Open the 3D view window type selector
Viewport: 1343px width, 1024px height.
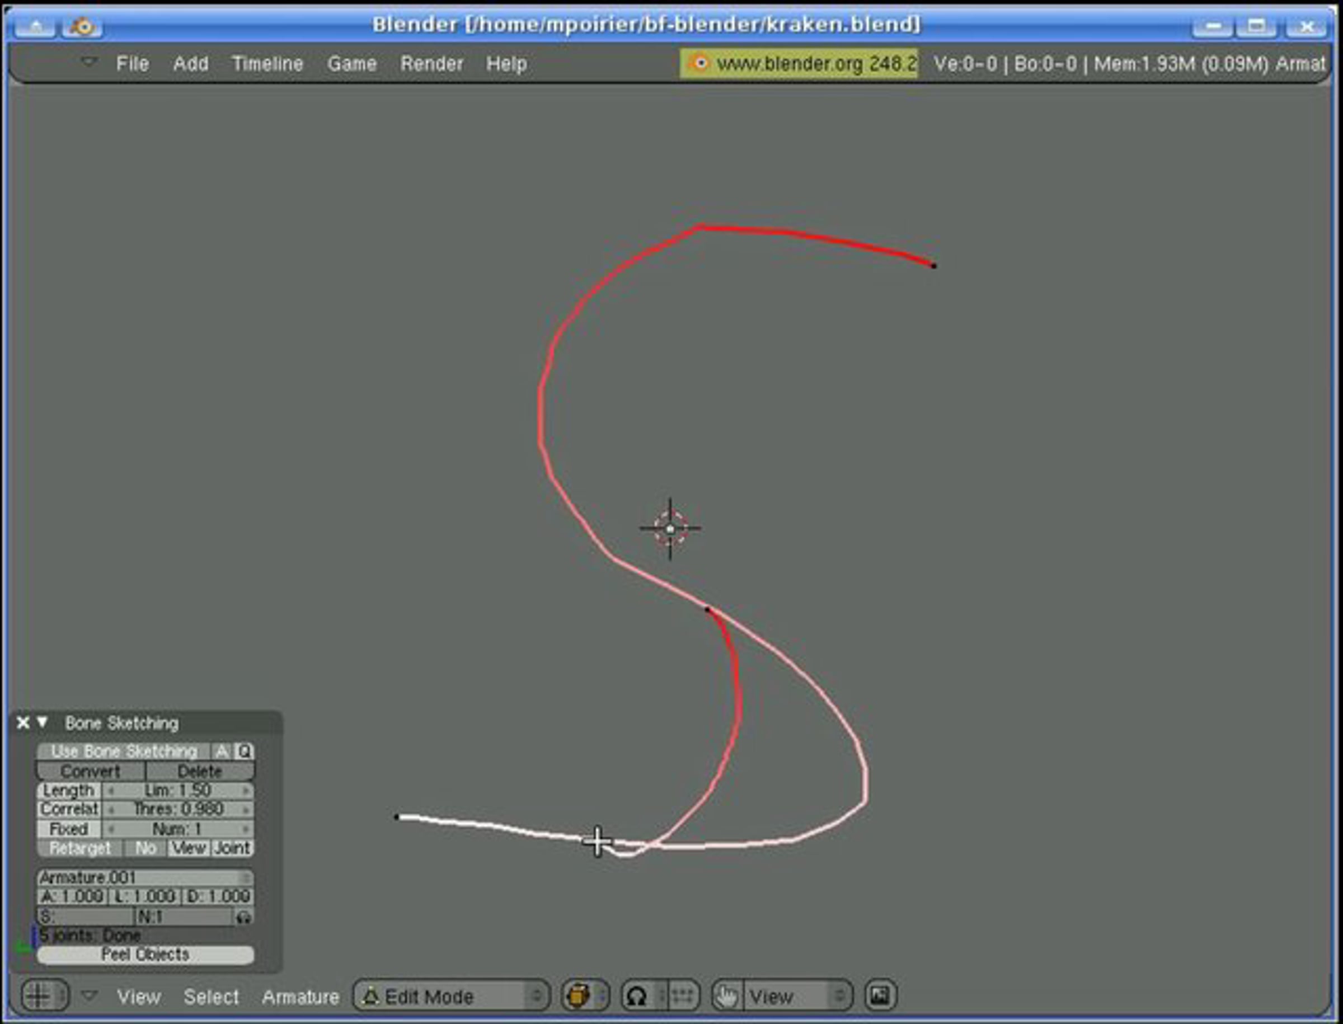pos(45,997)
